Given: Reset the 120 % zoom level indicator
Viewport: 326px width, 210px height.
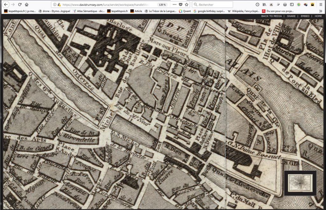Looking at the screenshot, I should tap(162, 5).
